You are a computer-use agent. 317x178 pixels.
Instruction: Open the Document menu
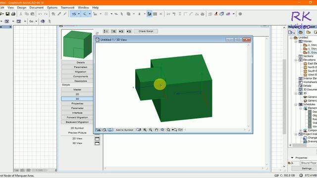coord(37,7)
